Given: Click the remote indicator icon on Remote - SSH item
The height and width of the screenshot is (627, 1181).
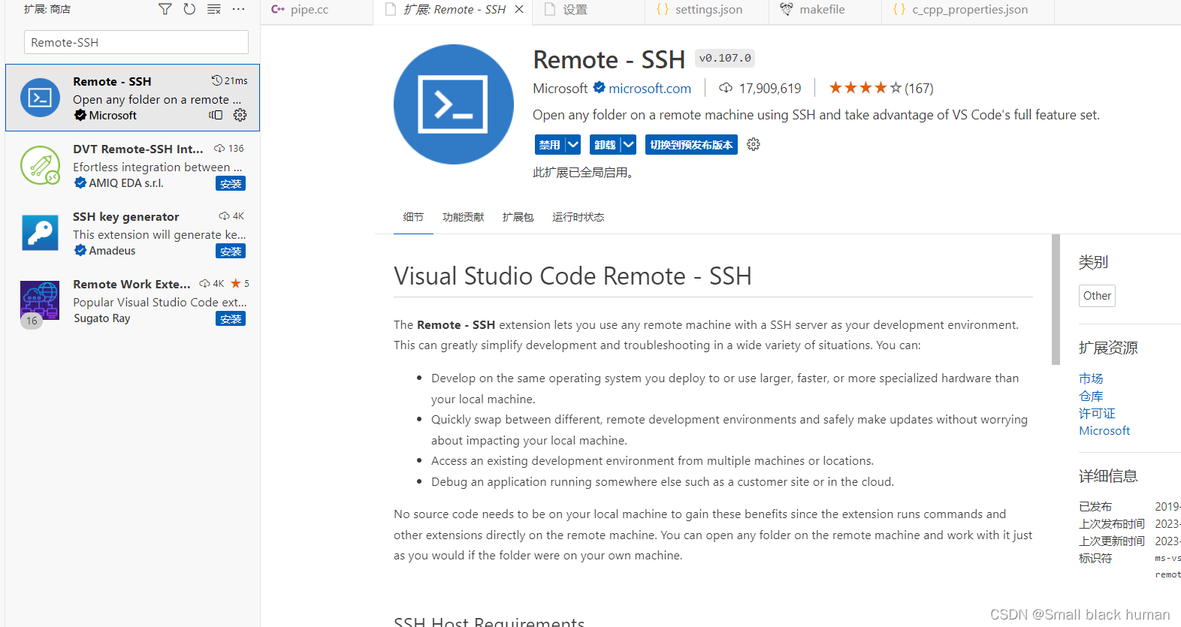Looking at the screenshot, I should pyautogui.click(x=216, y=115).
